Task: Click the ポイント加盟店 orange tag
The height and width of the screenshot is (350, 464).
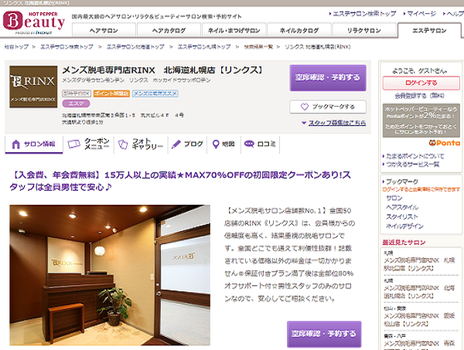Action: point(111,93)
